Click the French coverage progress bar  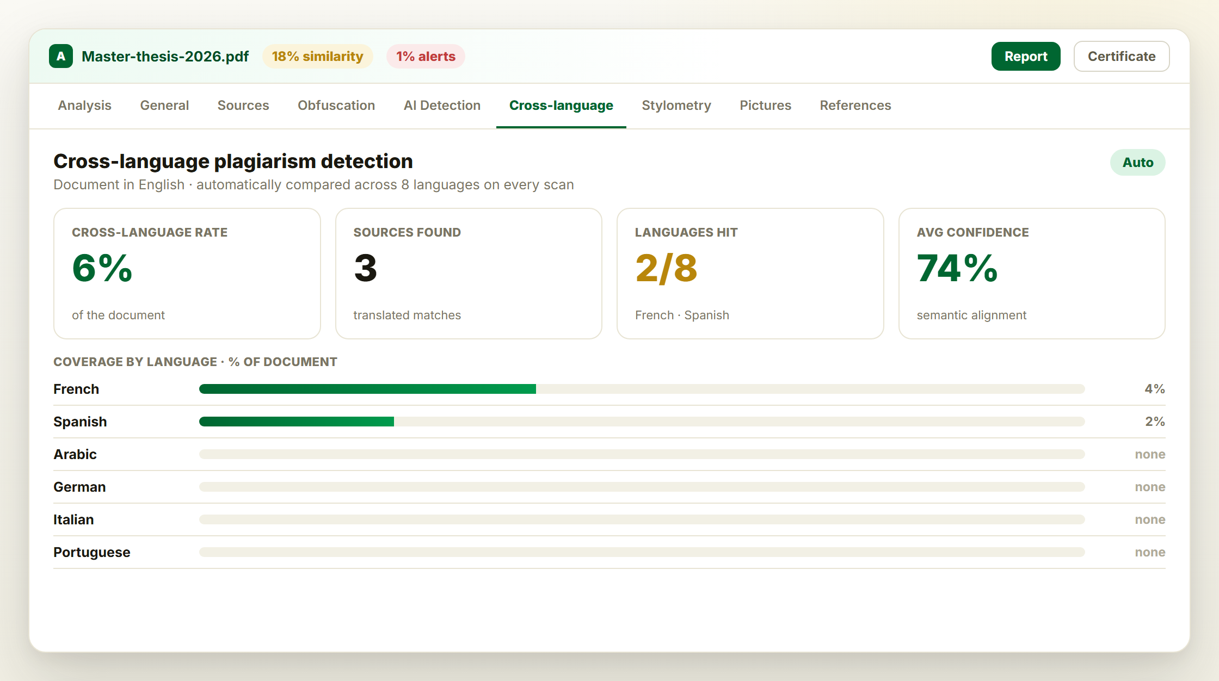click(x=642, y=389)
